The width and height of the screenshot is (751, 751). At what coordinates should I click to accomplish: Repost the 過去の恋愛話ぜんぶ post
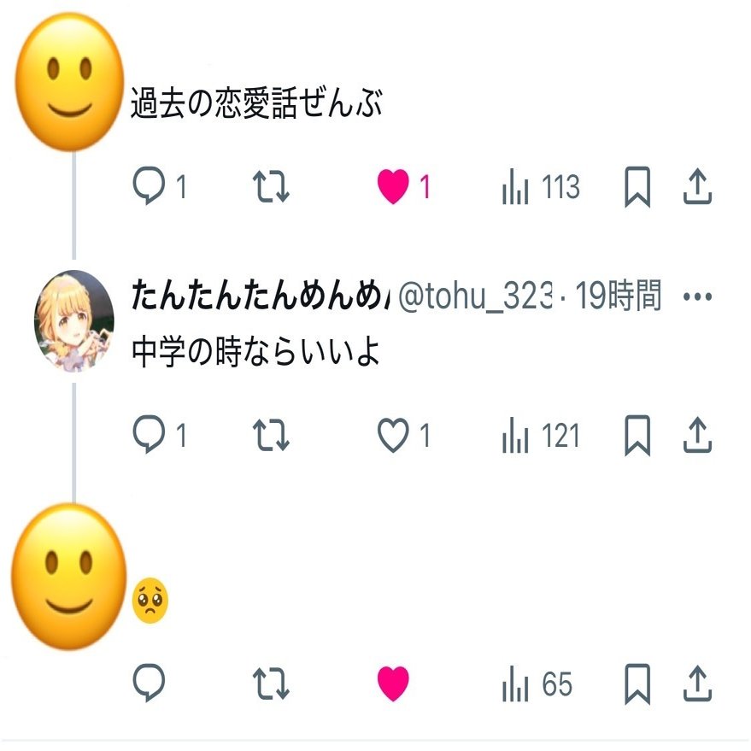[x=271, y=186]
